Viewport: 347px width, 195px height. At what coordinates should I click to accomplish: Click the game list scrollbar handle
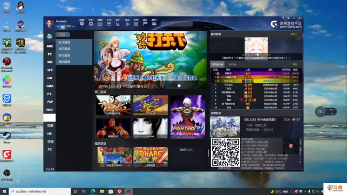(x=208, y=153)
